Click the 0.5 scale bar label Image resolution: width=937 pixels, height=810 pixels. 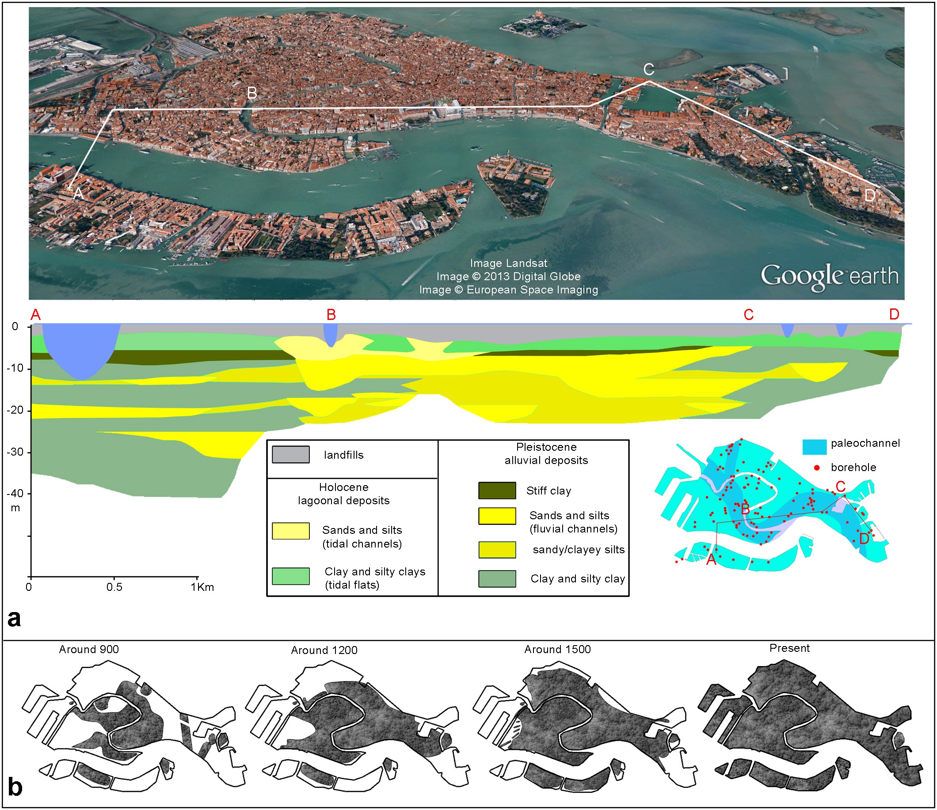[114, 587]
